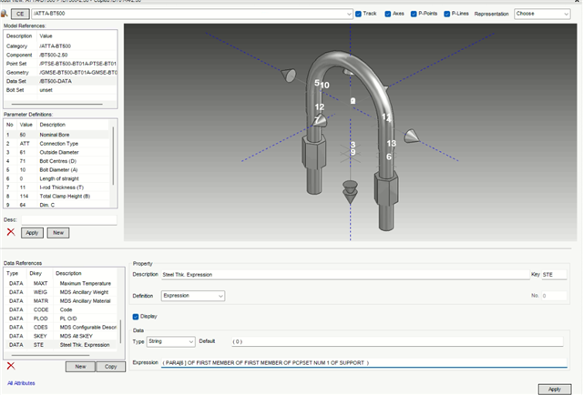The height and width of the screenshot is (395, 583).
Task: Open the All Attributes link
Action: click(21, 383)
